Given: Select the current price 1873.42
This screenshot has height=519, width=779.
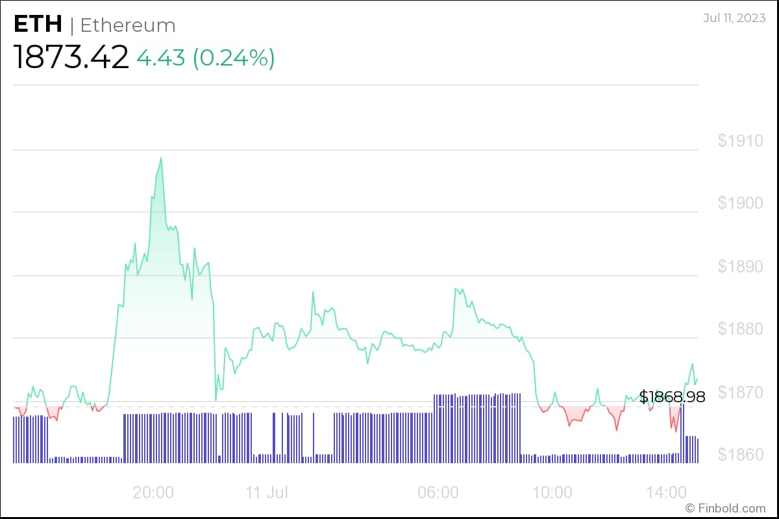Looking at the screenshot, I should 71,58.
